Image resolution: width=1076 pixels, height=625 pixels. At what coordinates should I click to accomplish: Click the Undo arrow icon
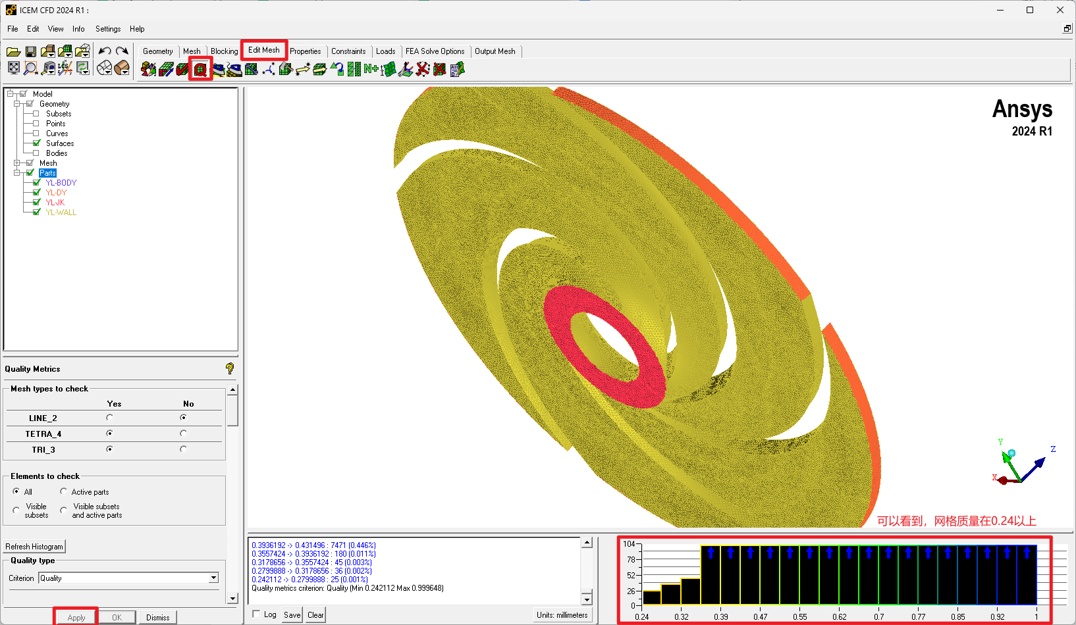(105, 51)
